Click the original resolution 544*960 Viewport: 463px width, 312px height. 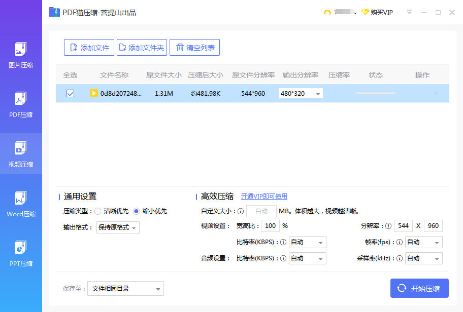coord(253,93)
